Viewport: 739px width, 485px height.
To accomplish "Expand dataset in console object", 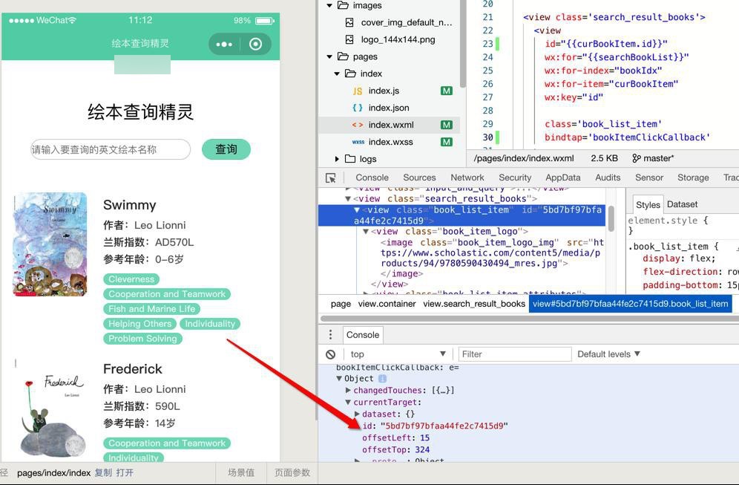I will (357, 414).
